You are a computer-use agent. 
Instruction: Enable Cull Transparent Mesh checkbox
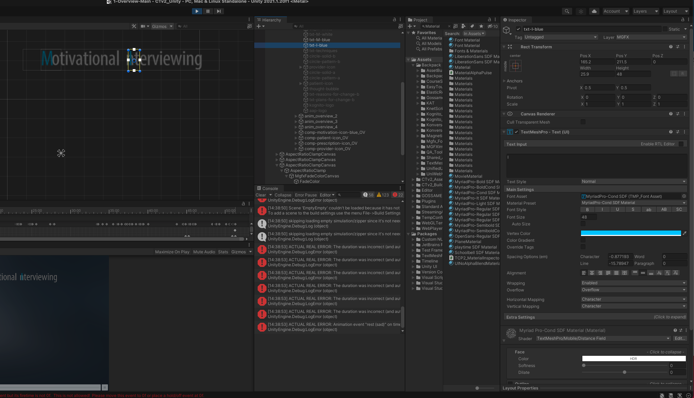click(583, 122)
